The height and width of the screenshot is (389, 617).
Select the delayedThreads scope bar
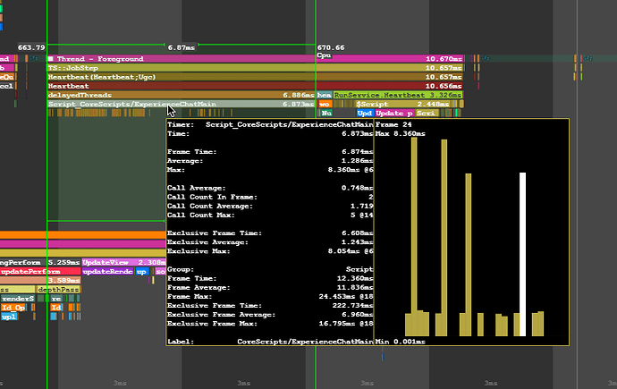(x=179, y=95)
